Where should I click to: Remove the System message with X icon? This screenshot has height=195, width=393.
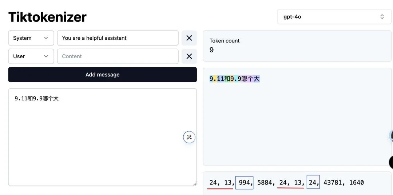(x=189, y=38)
